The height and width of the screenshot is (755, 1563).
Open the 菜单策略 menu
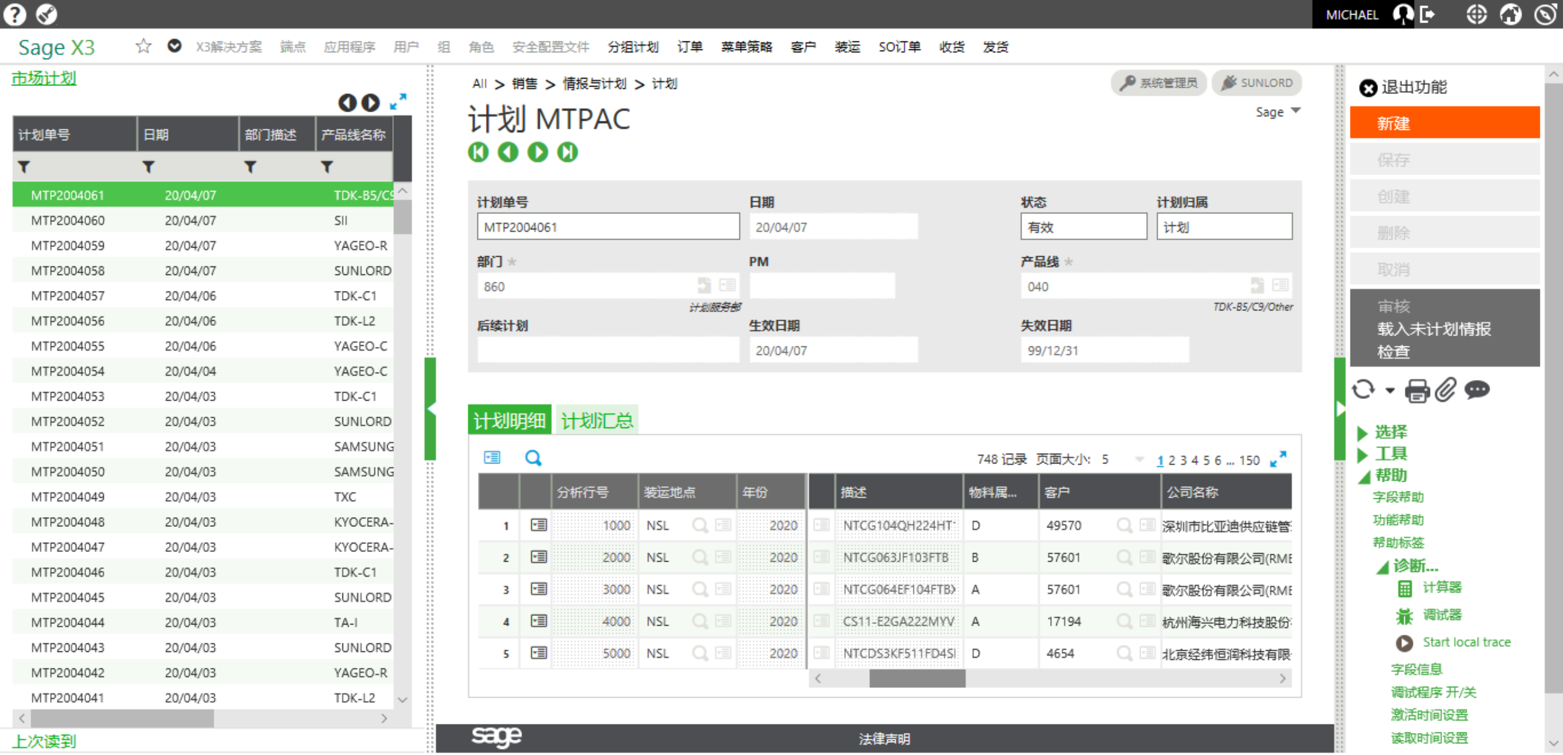click(x=747, y=46)
